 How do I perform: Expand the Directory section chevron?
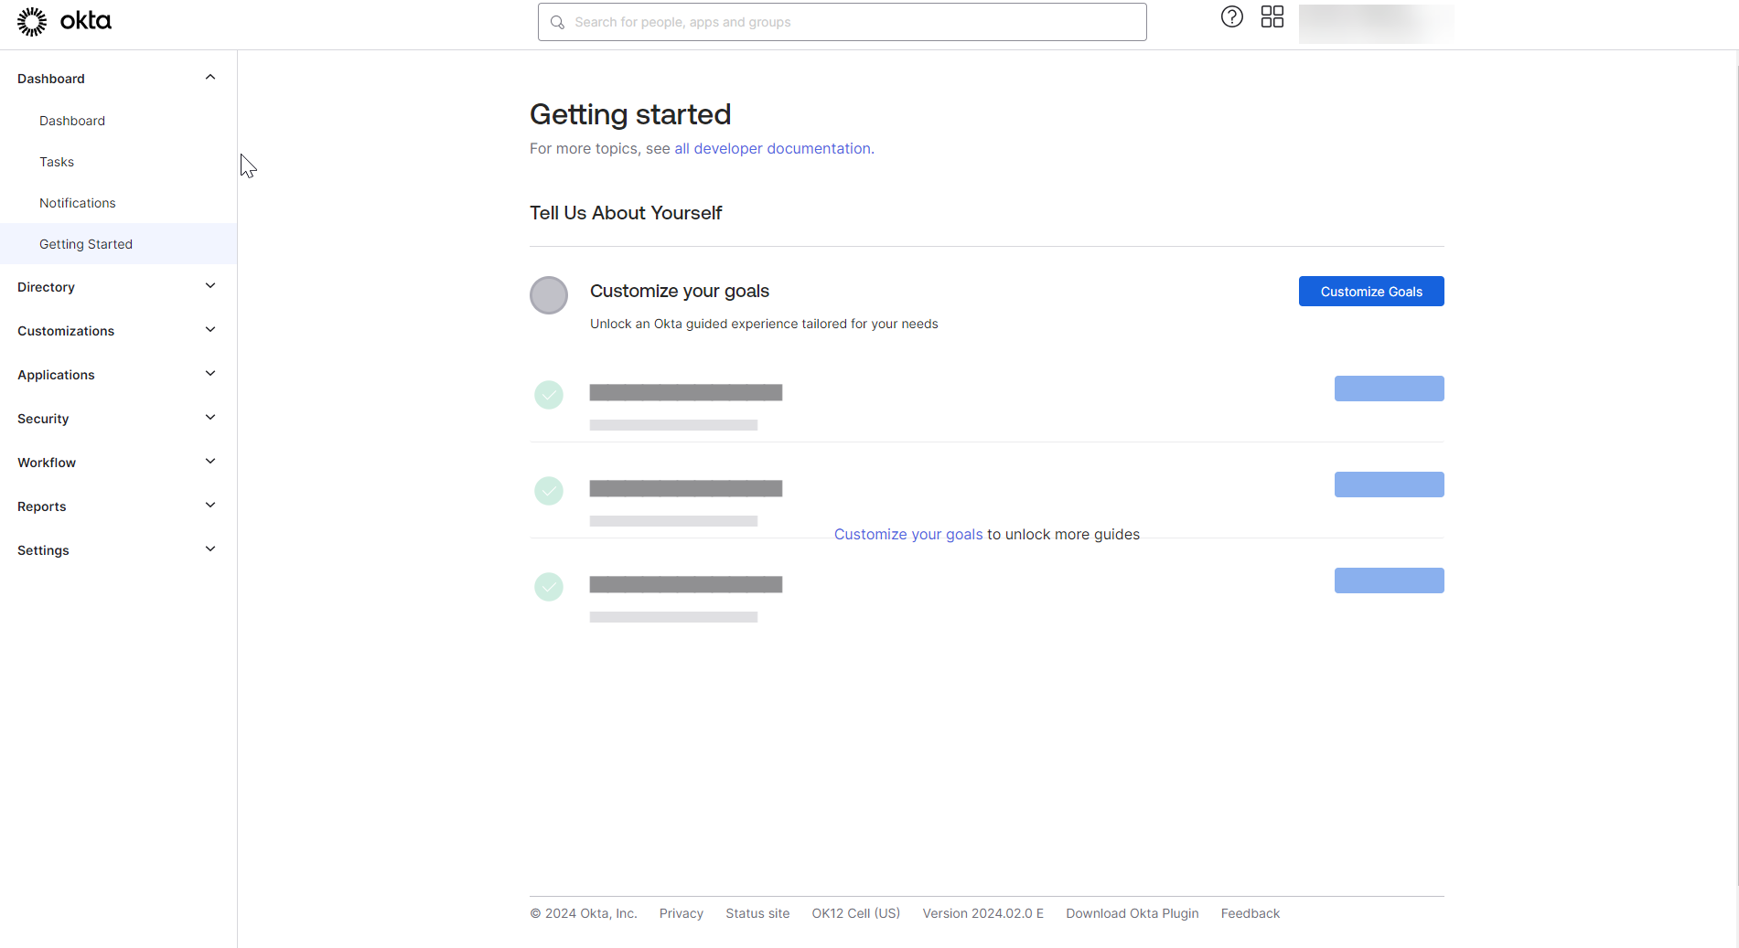pyautogui.click(x=210, y=286)
